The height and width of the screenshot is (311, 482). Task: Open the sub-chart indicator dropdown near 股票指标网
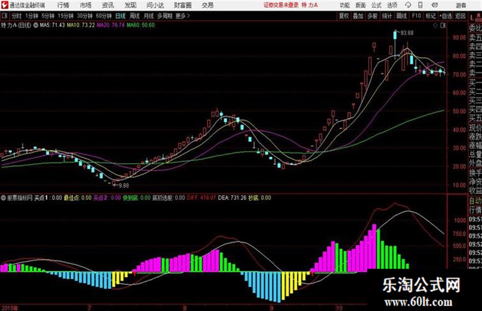(x=4, y=198)
